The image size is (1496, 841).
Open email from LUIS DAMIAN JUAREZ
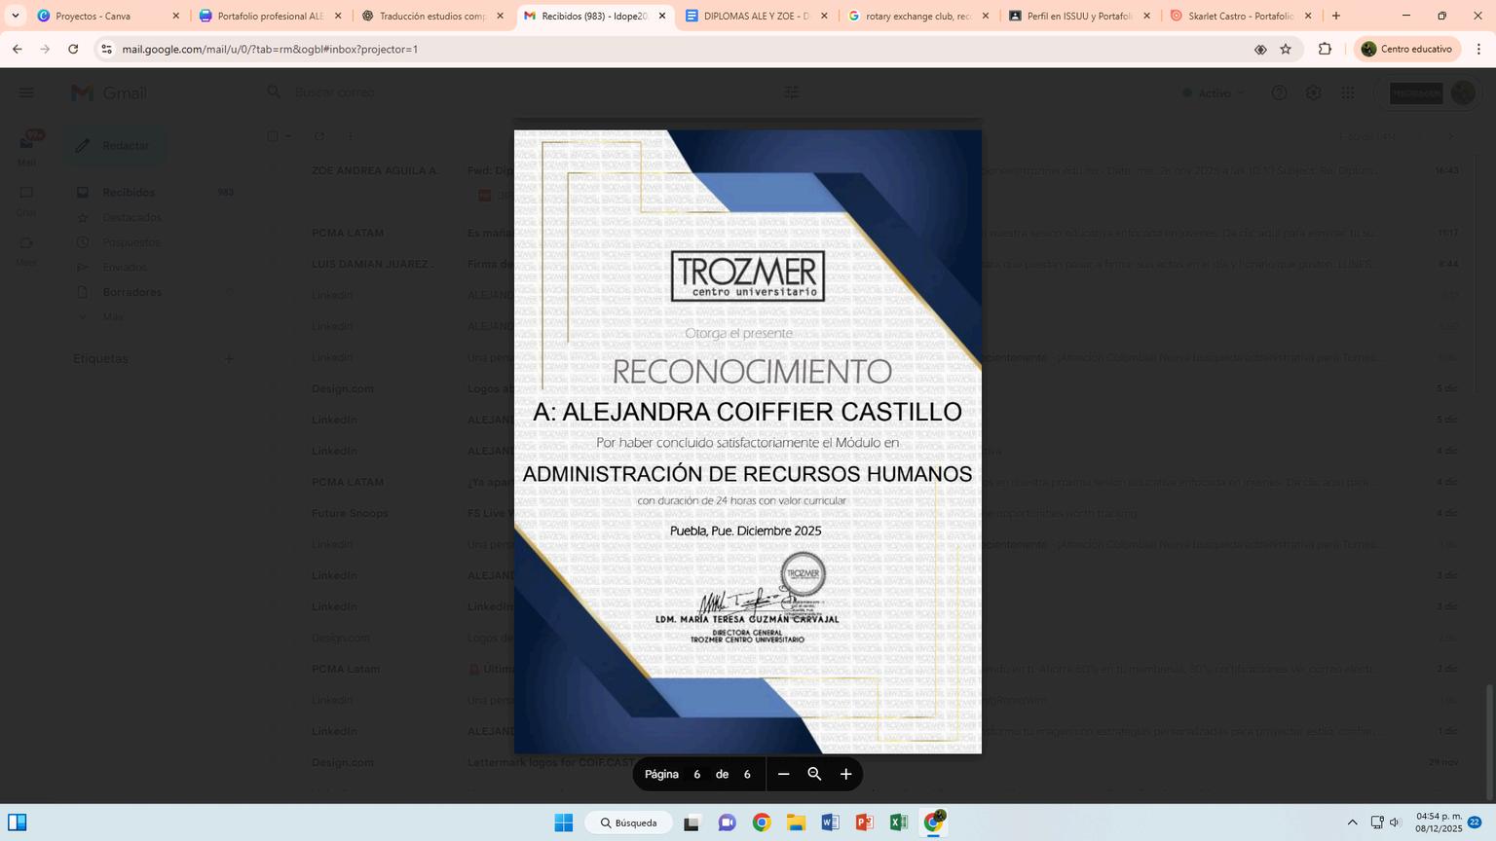[866, 264]
